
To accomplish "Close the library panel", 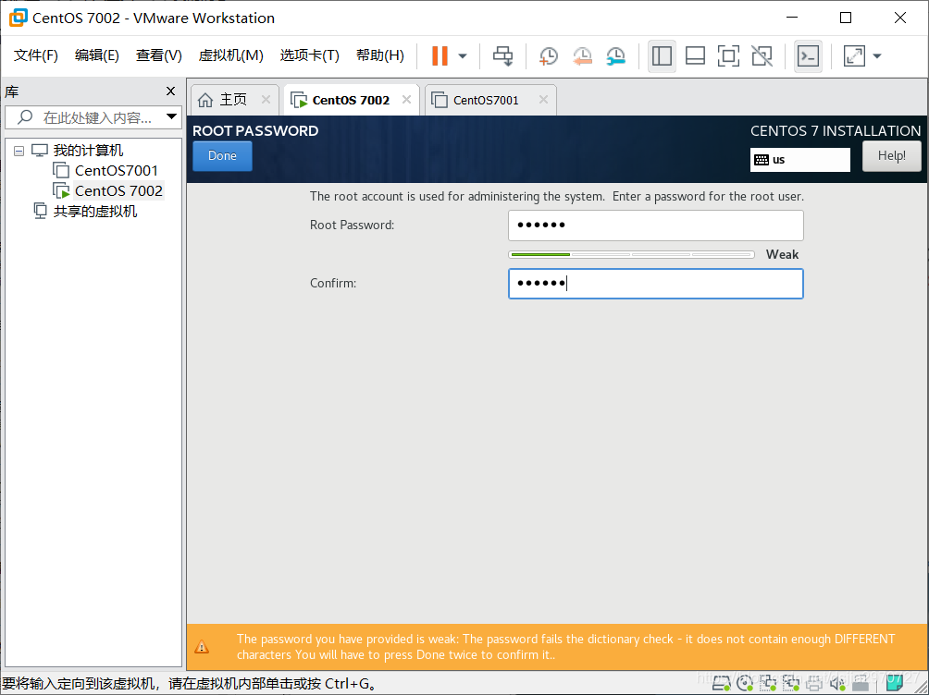I will (170, 91).
